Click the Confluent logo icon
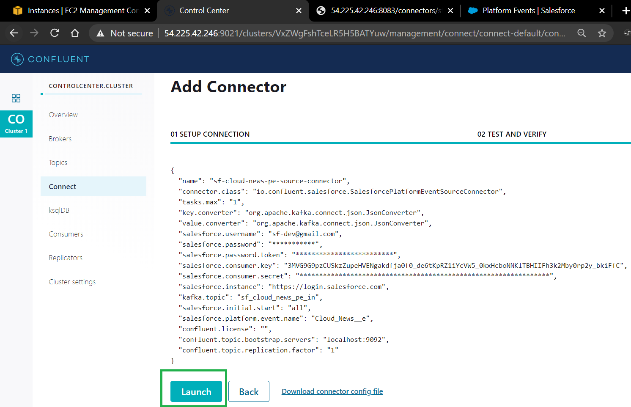The image size is (631, 407). point(17,59)
